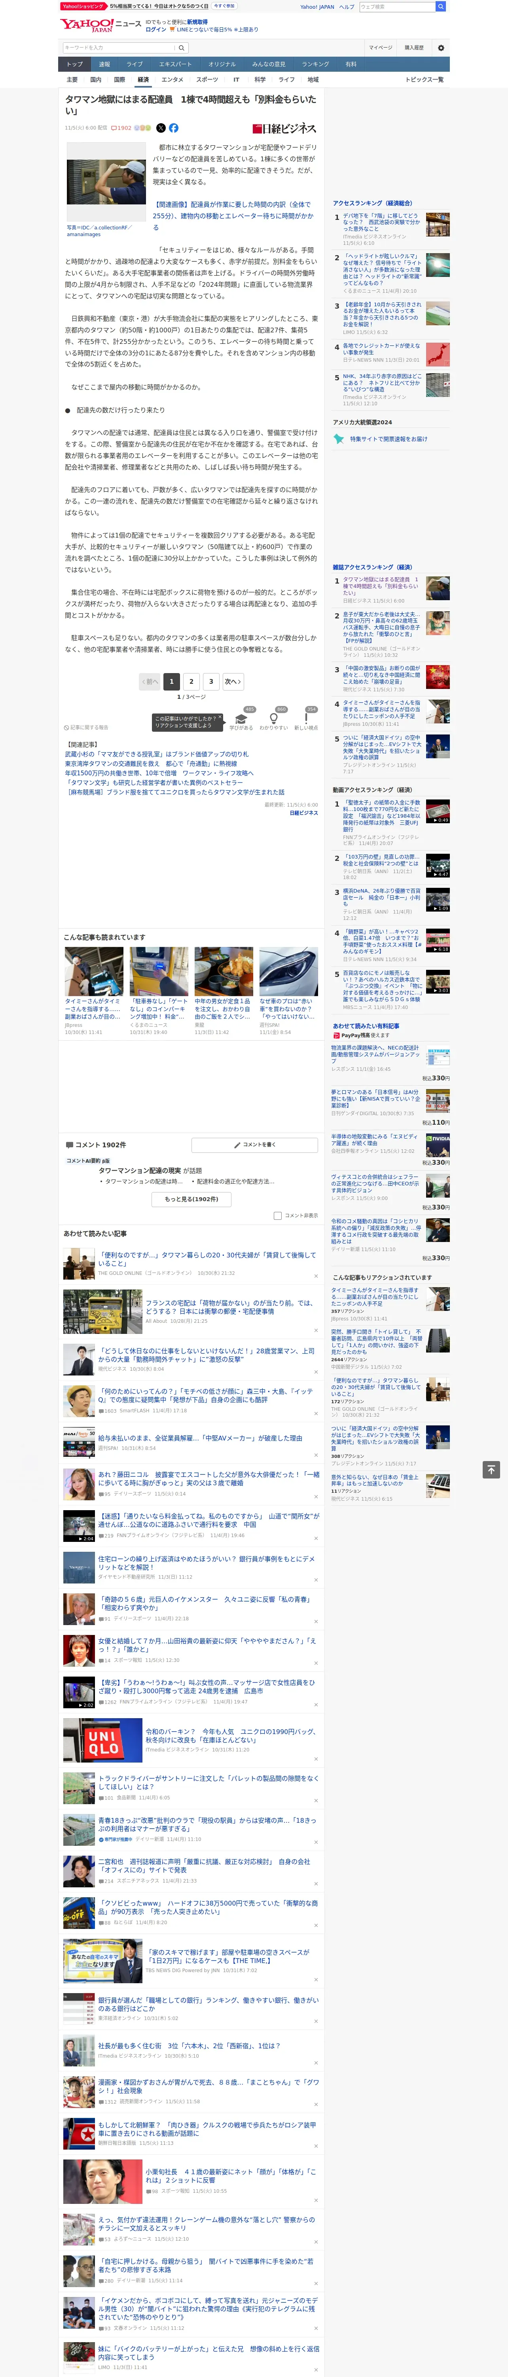The width and height of the screenshot is (508, 2377).
Task: Open related link 東京湾岸タワマンの交通難民を救え
Action: click(151, 764)
